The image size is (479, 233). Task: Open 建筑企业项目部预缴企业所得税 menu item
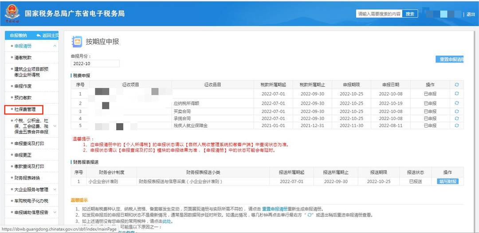[x=31, y=72]
